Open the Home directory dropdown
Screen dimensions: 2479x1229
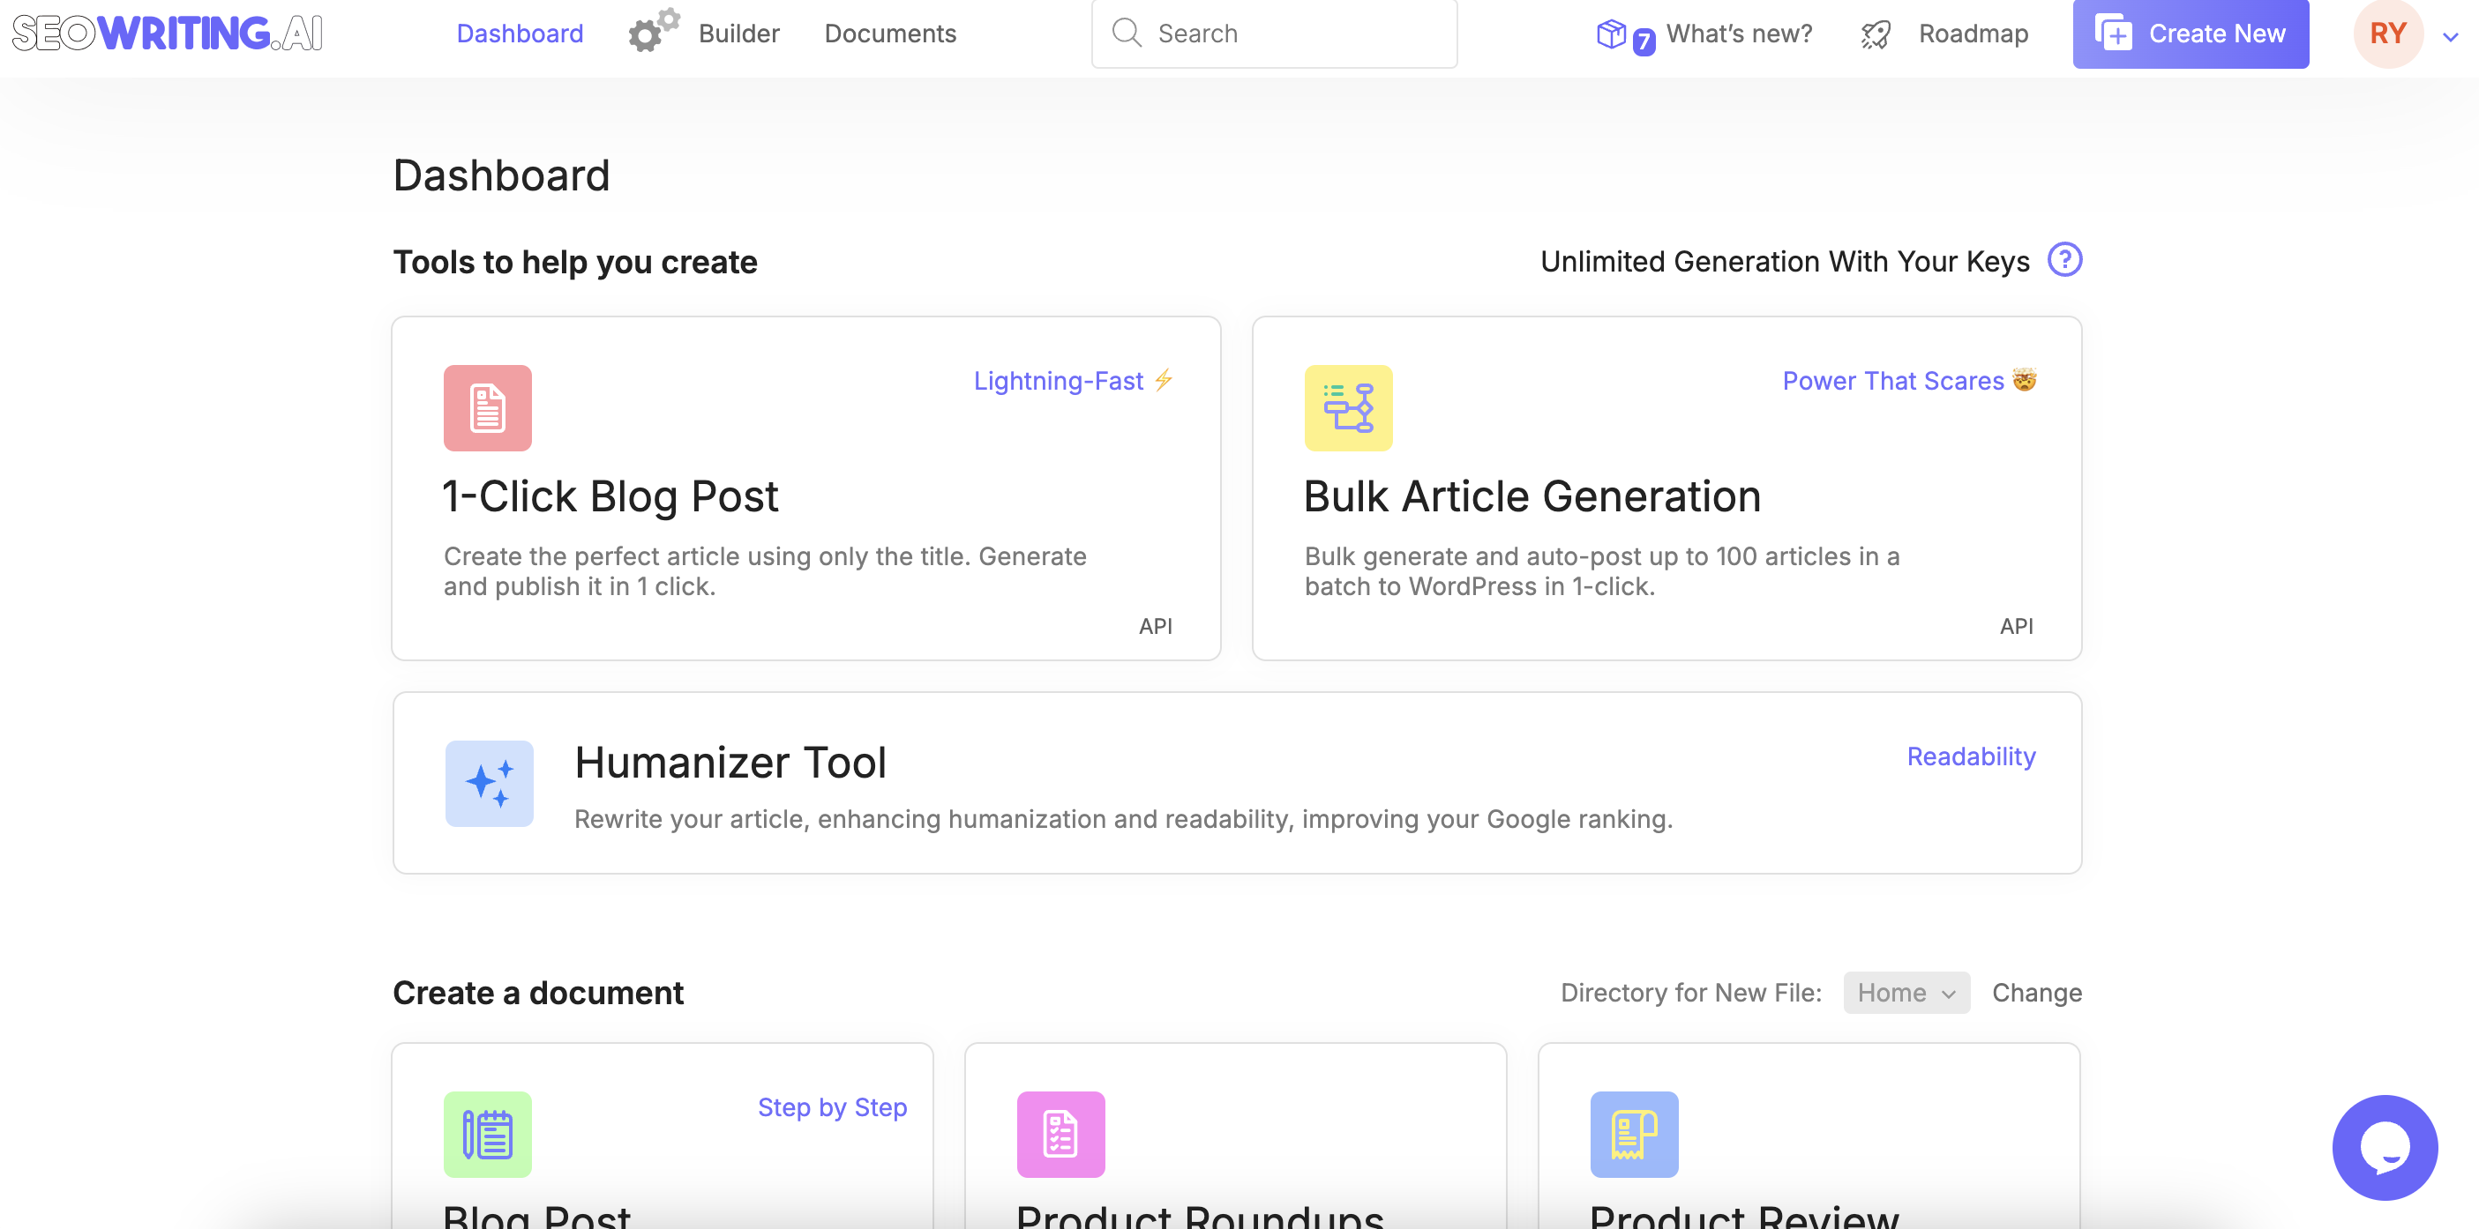(1906, 993)
